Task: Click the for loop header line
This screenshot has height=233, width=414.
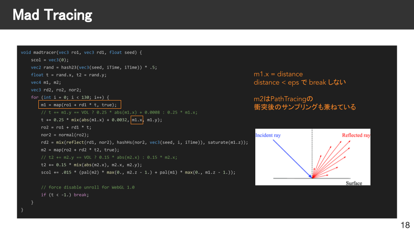Action: 70,98
